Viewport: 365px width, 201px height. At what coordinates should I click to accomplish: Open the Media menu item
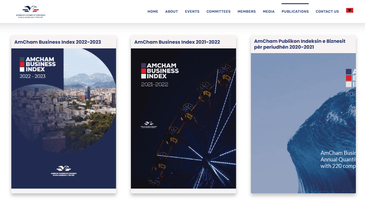click(269, 12)
